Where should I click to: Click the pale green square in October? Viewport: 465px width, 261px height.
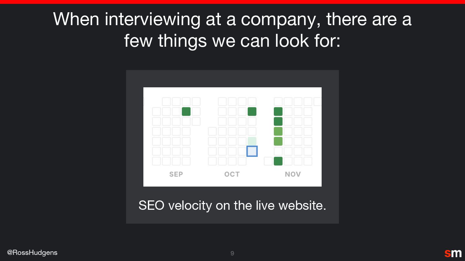click(252, 141)
